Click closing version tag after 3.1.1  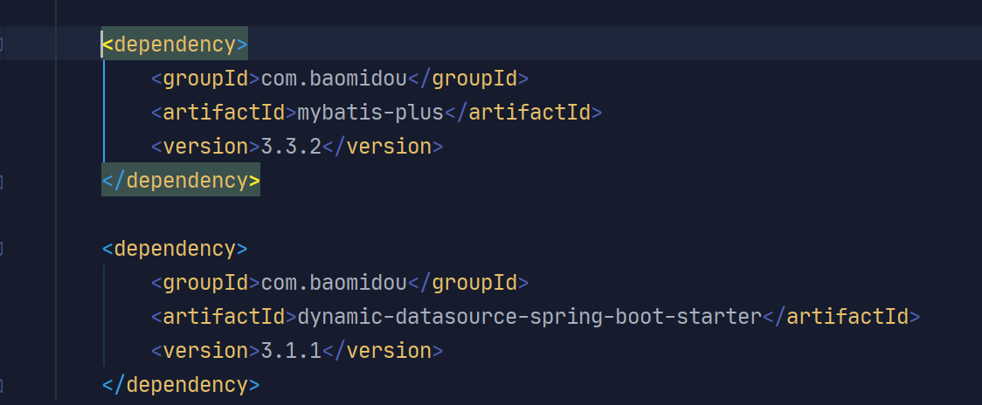coord(384,351)
